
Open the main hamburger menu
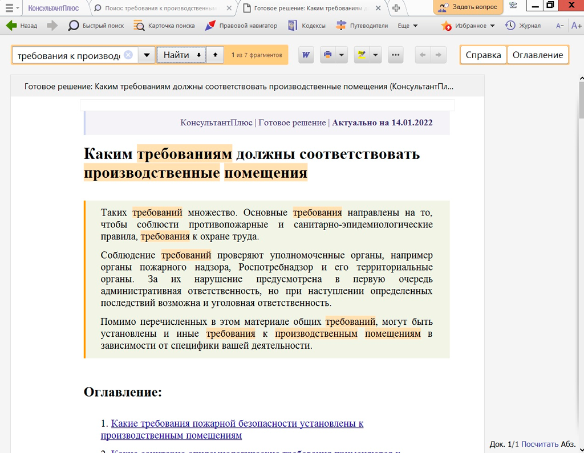point(11,7)
